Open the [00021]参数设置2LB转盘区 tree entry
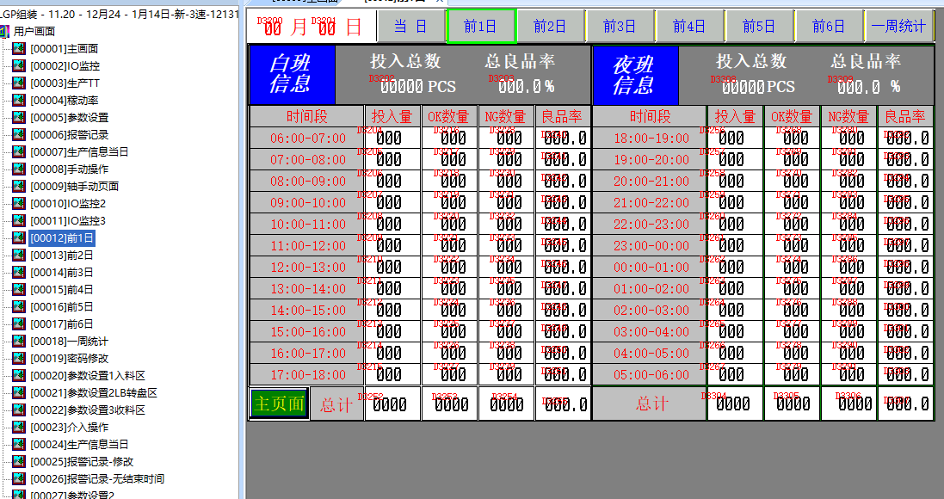This screenshot has height=499, width=944. (94, 393)
